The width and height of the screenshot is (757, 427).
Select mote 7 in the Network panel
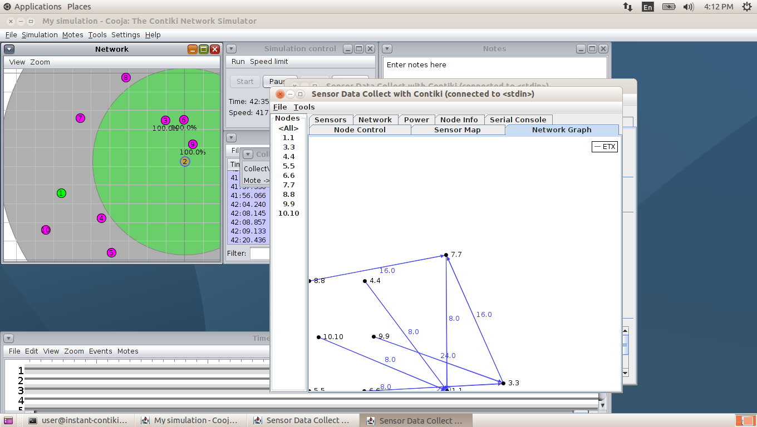[81, 118]
